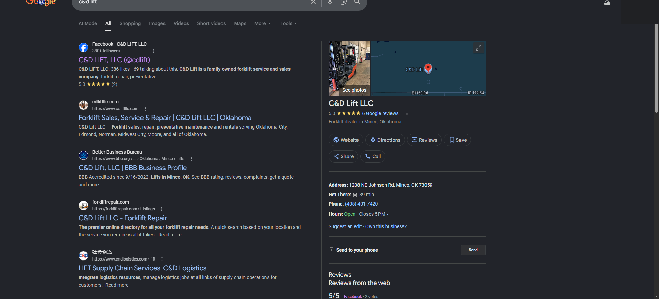Image resolution: width=659 pixels, height=299 pixels.
Task: Switch to the Shopping tab
Action: tap(130, 23)
